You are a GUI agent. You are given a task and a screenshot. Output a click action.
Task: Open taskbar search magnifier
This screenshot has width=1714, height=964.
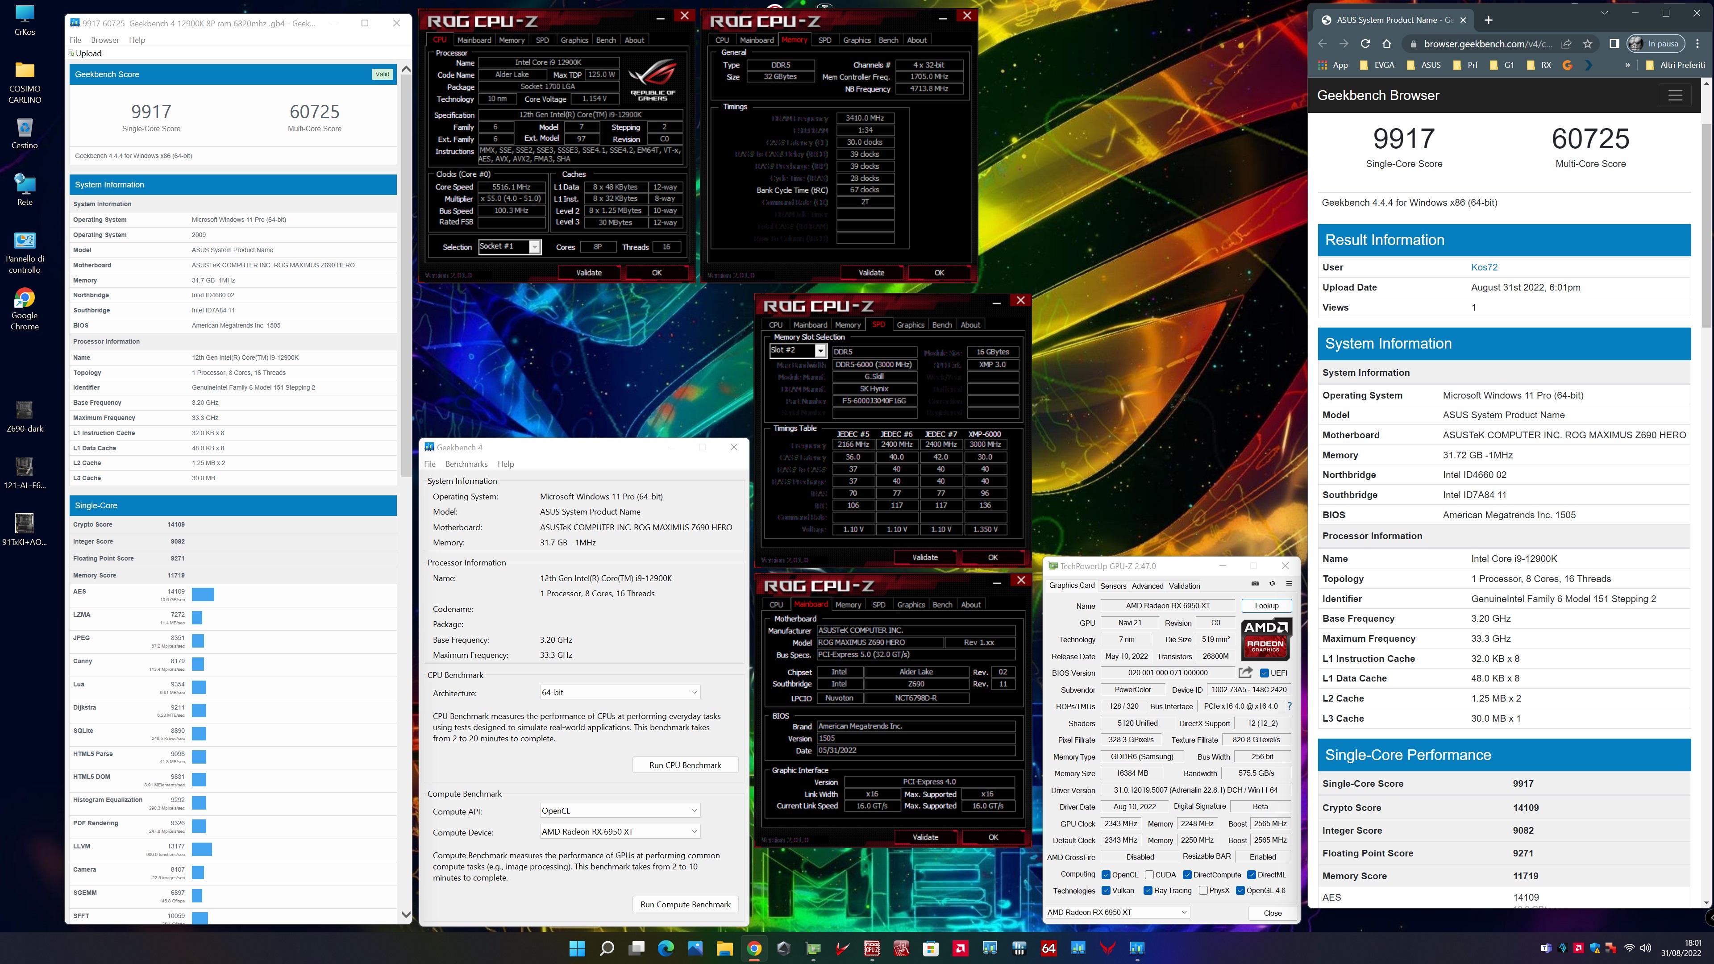click(606, 948)
